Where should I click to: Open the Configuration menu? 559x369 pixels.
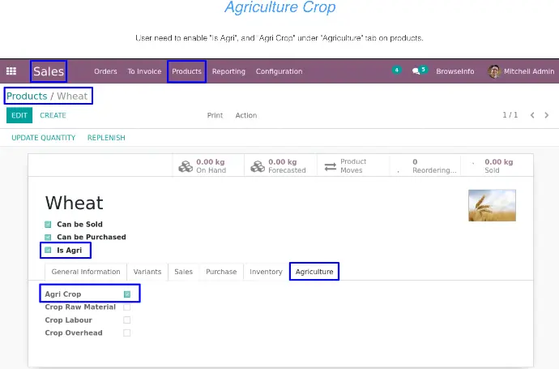click(279, 71)
